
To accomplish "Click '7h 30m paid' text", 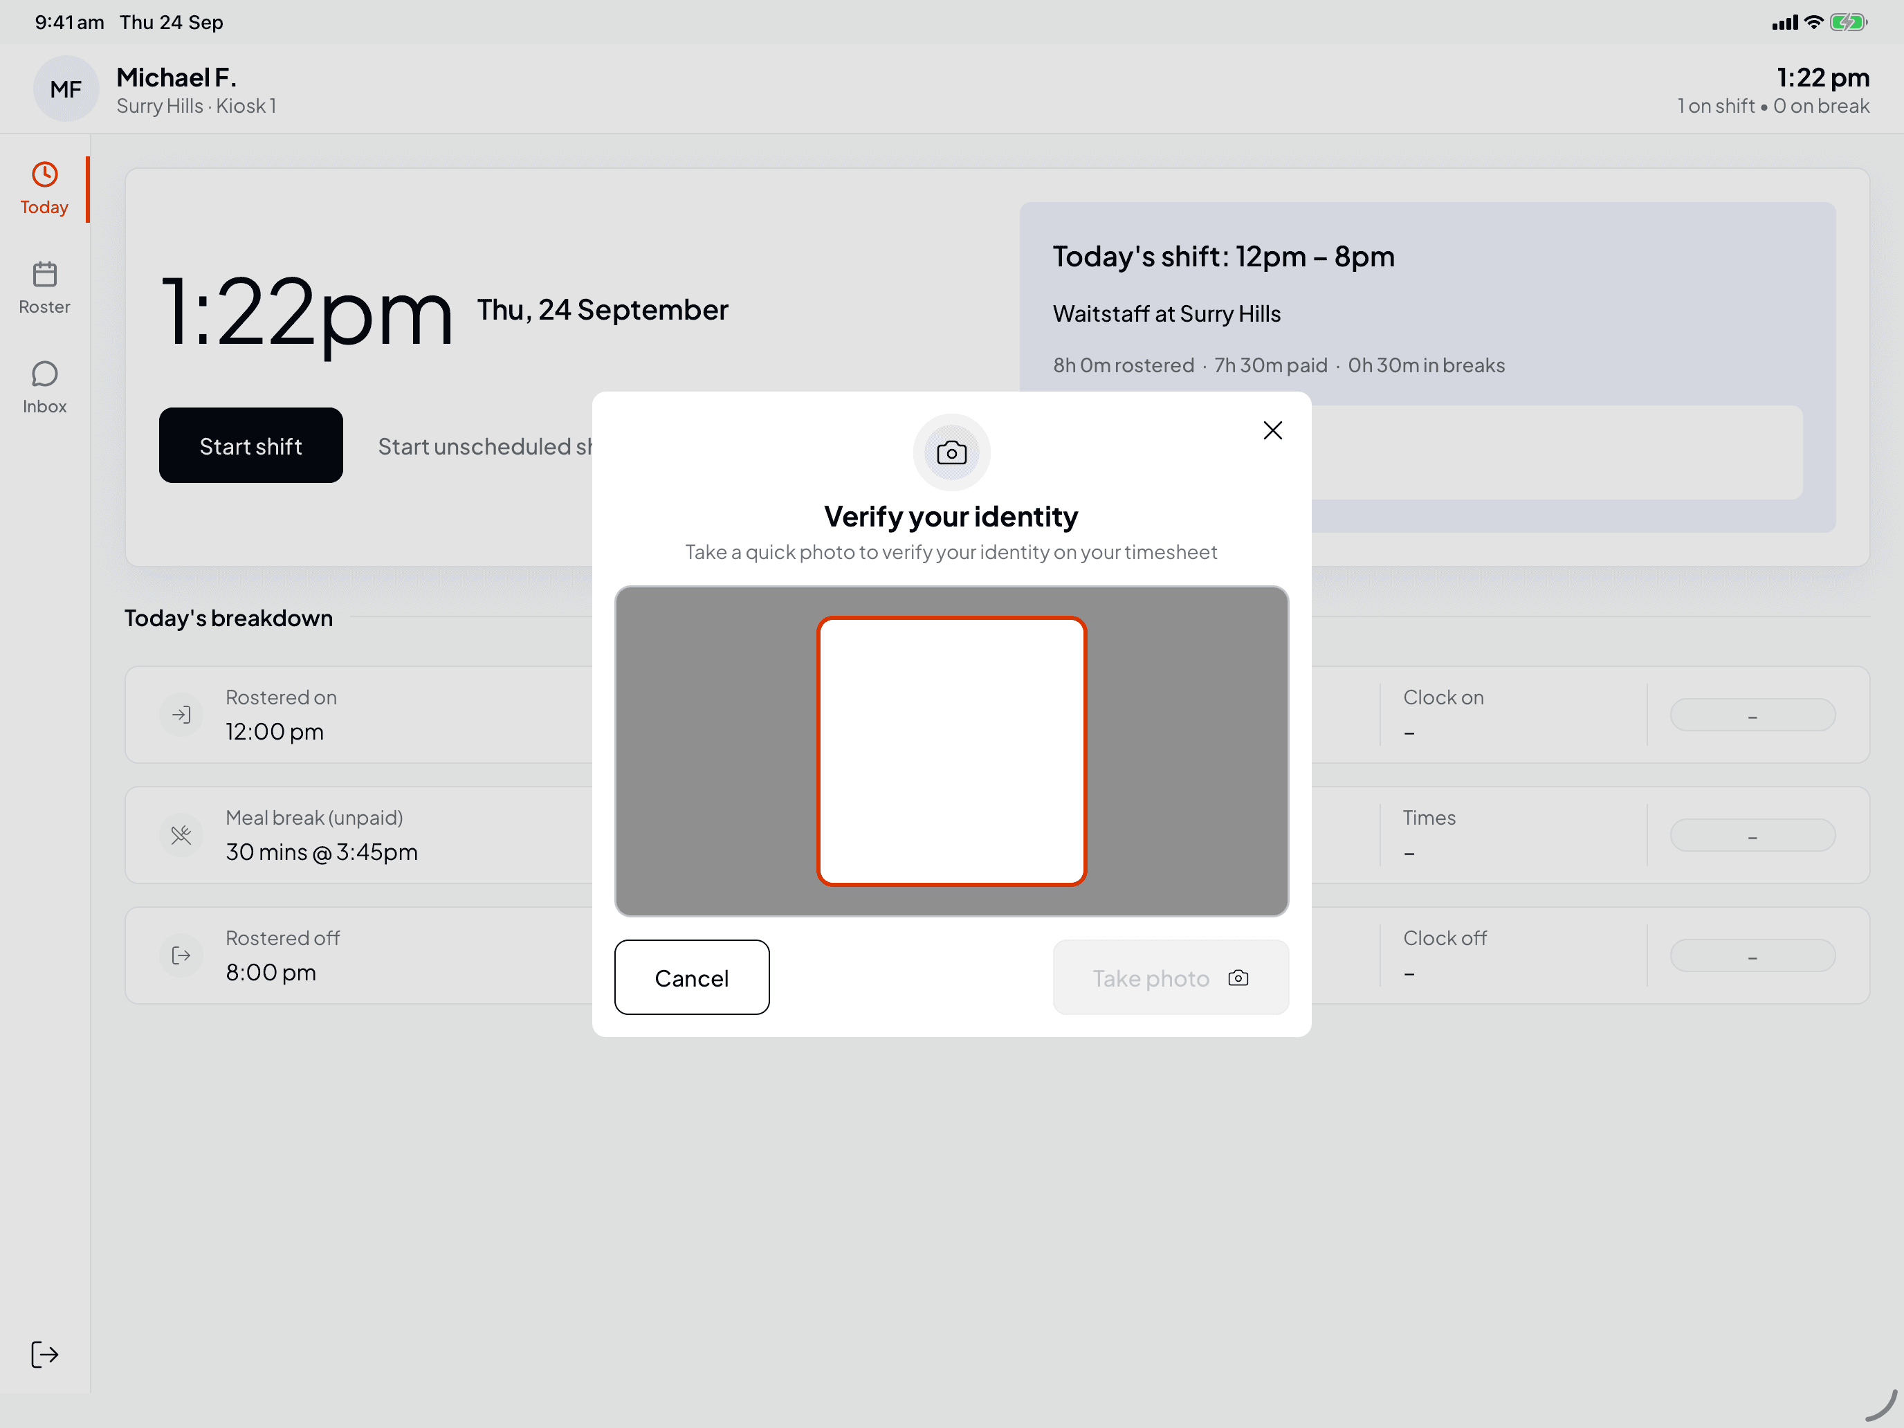I will (1270, 365).
